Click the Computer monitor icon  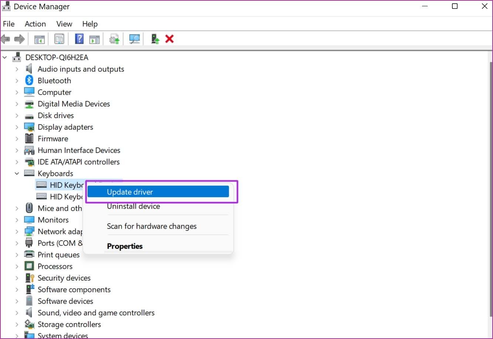29,92
